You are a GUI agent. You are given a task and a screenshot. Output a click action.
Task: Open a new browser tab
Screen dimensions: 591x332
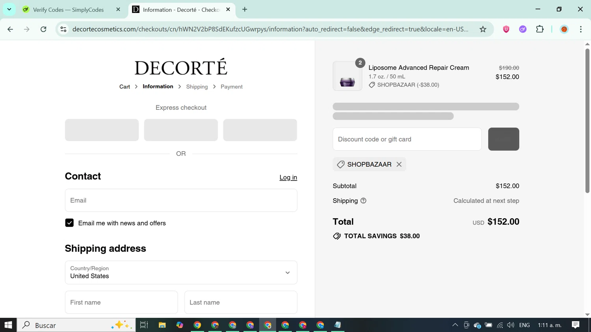coord(245,9)
